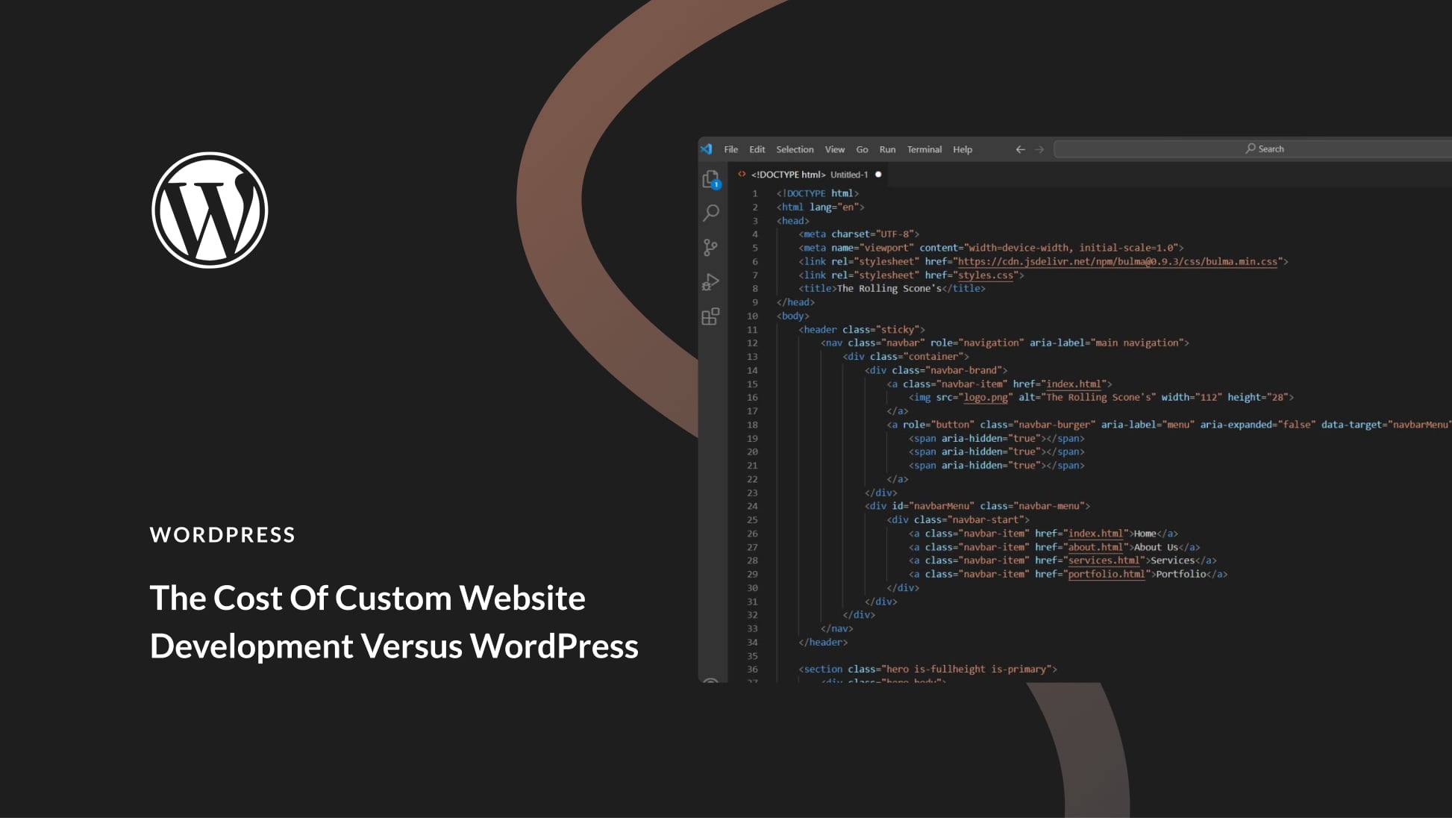This screenshot has height=818, width=1452.
Task: Click the styles.css stylesheet link
Action: click(985, 275)
